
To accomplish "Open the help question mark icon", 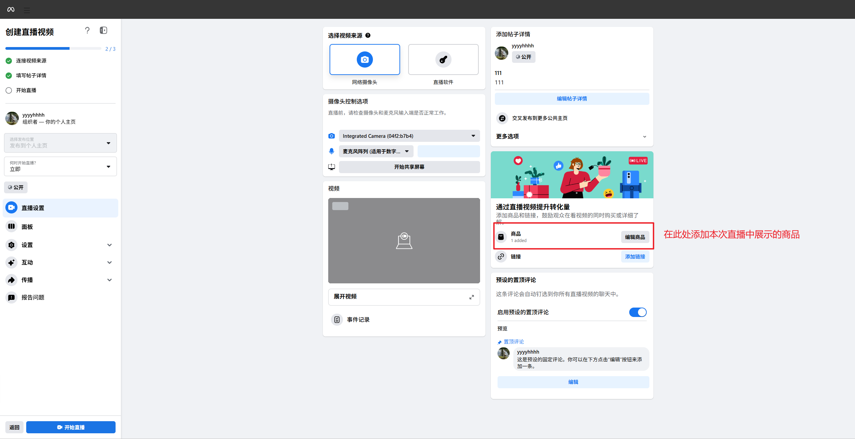I will [87, 31].
